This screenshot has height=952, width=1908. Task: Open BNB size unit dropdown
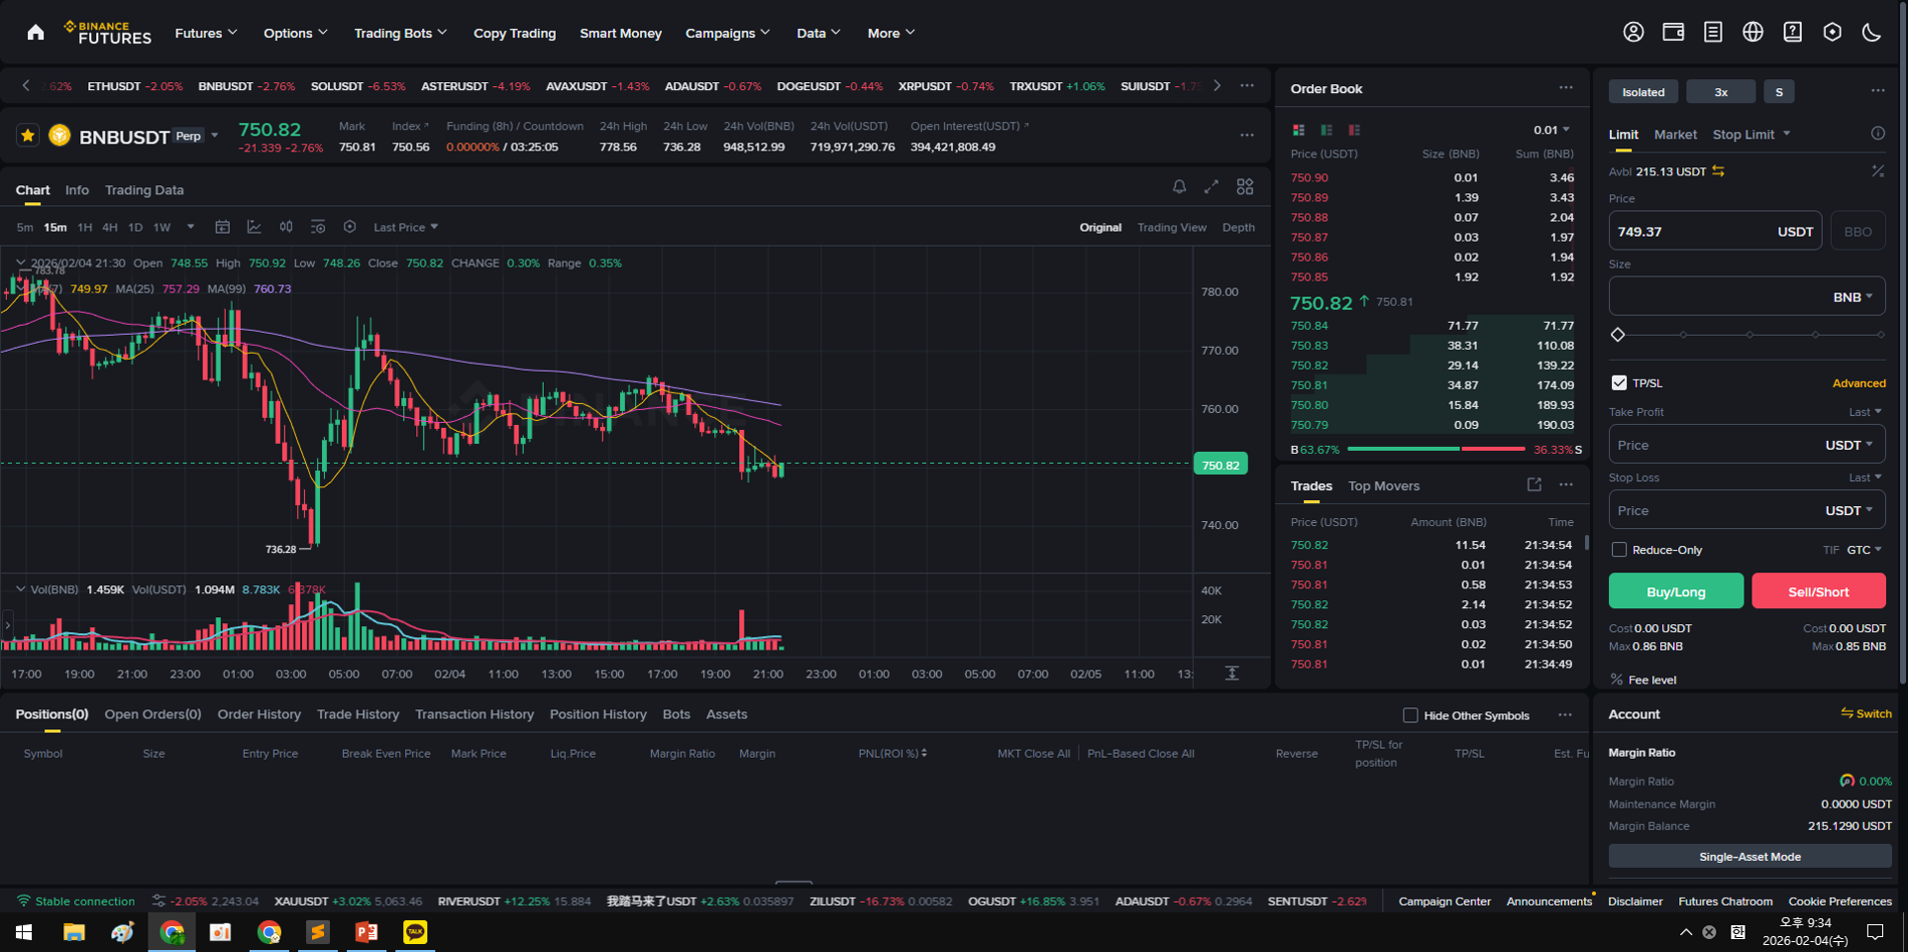pos(1853,297)
